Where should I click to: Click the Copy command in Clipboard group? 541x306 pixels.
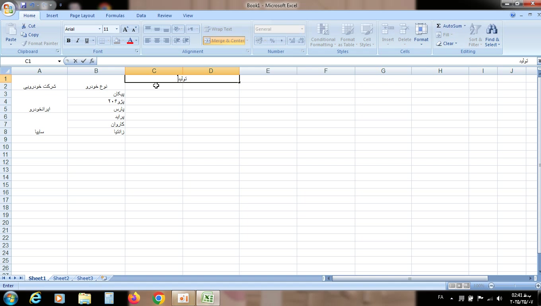pyautogui.click(x=30, y=35)
